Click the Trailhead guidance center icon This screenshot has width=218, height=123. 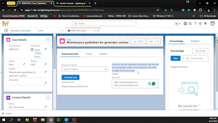pyautogui.click(x=190, y=23)
